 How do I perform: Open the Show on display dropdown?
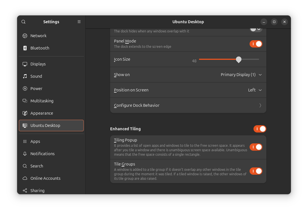click(x=241, y=75)
